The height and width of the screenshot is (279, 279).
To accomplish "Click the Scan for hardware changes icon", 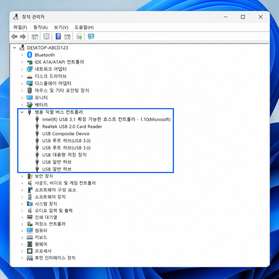I will (x=91, y=37).
